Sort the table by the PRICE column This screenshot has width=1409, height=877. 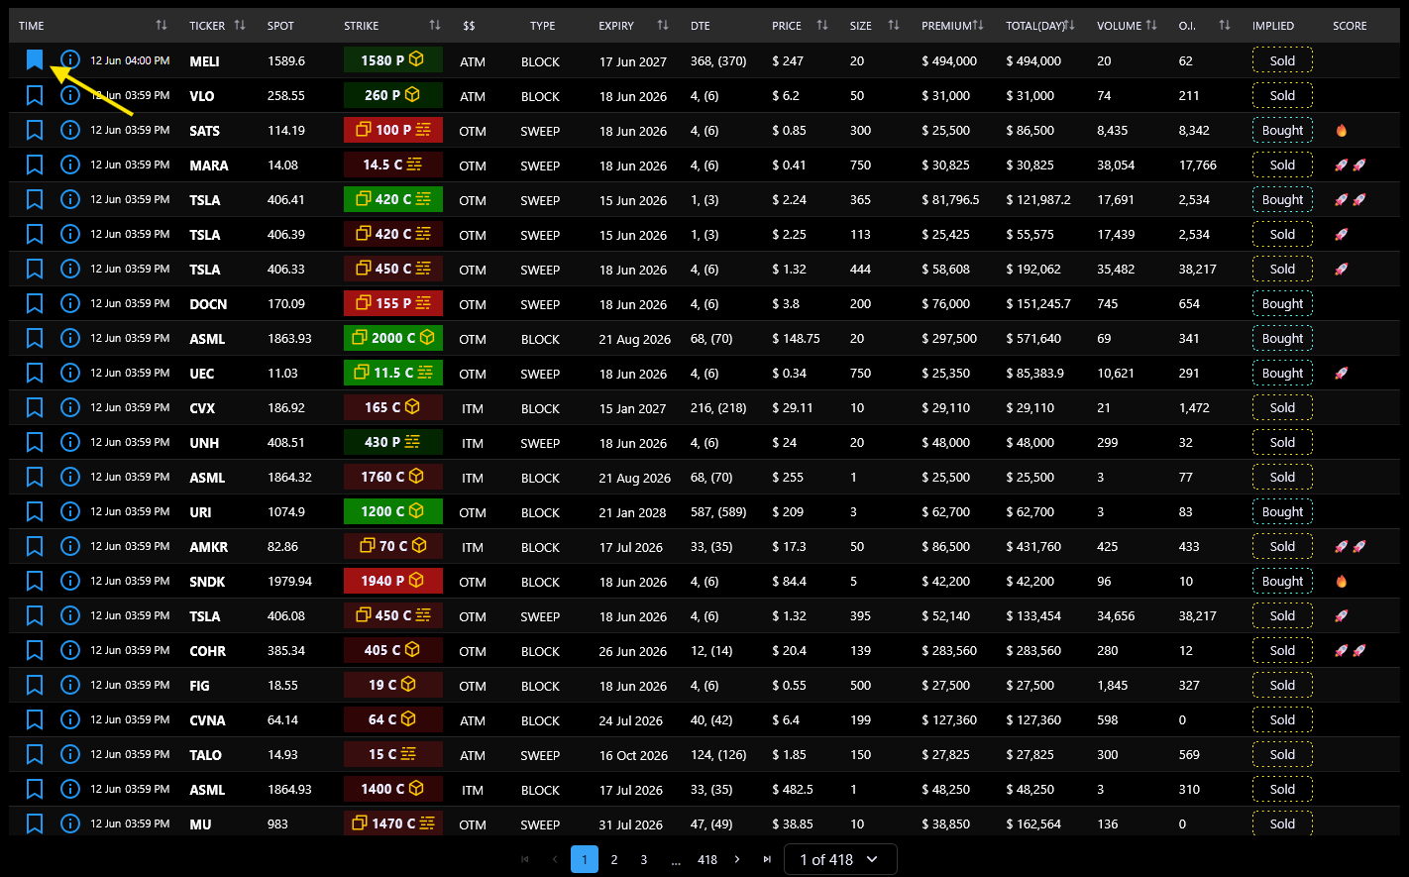click(x=821, y=25)
